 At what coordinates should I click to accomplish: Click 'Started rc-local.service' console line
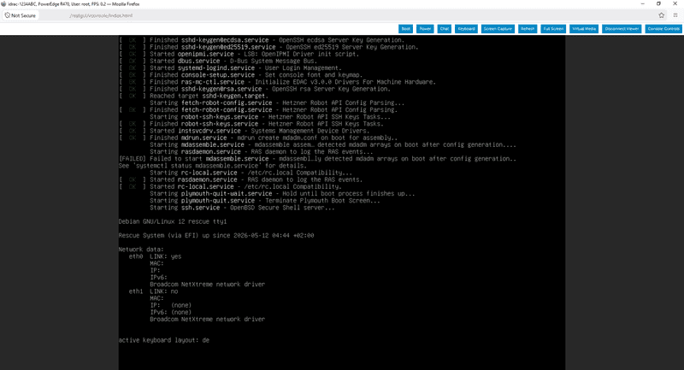coord(230,186)
